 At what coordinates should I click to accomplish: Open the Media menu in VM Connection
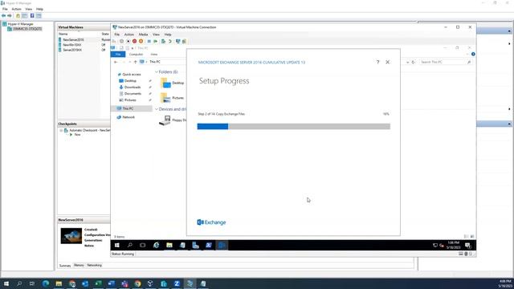coord(143,35)
